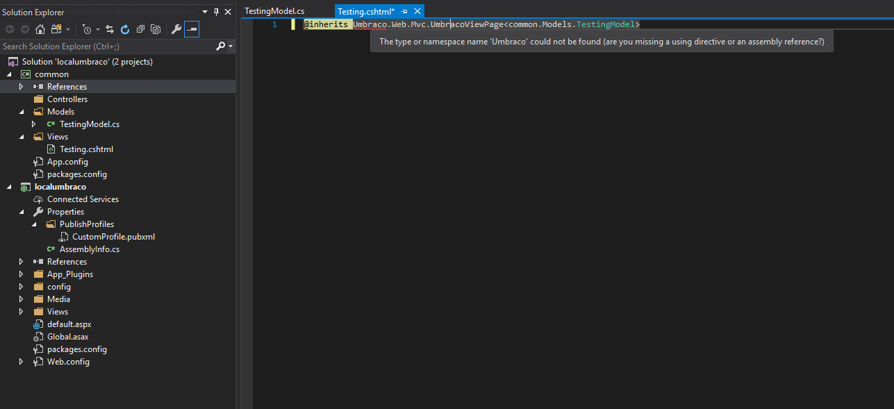The width and height of the screenshot is (894, 409).
Task: Expand References under localumbraco
Action: (22, 262)
